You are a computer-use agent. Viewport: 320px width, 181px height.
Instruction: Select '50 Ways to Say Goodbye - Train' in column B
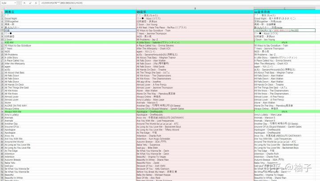195,31
